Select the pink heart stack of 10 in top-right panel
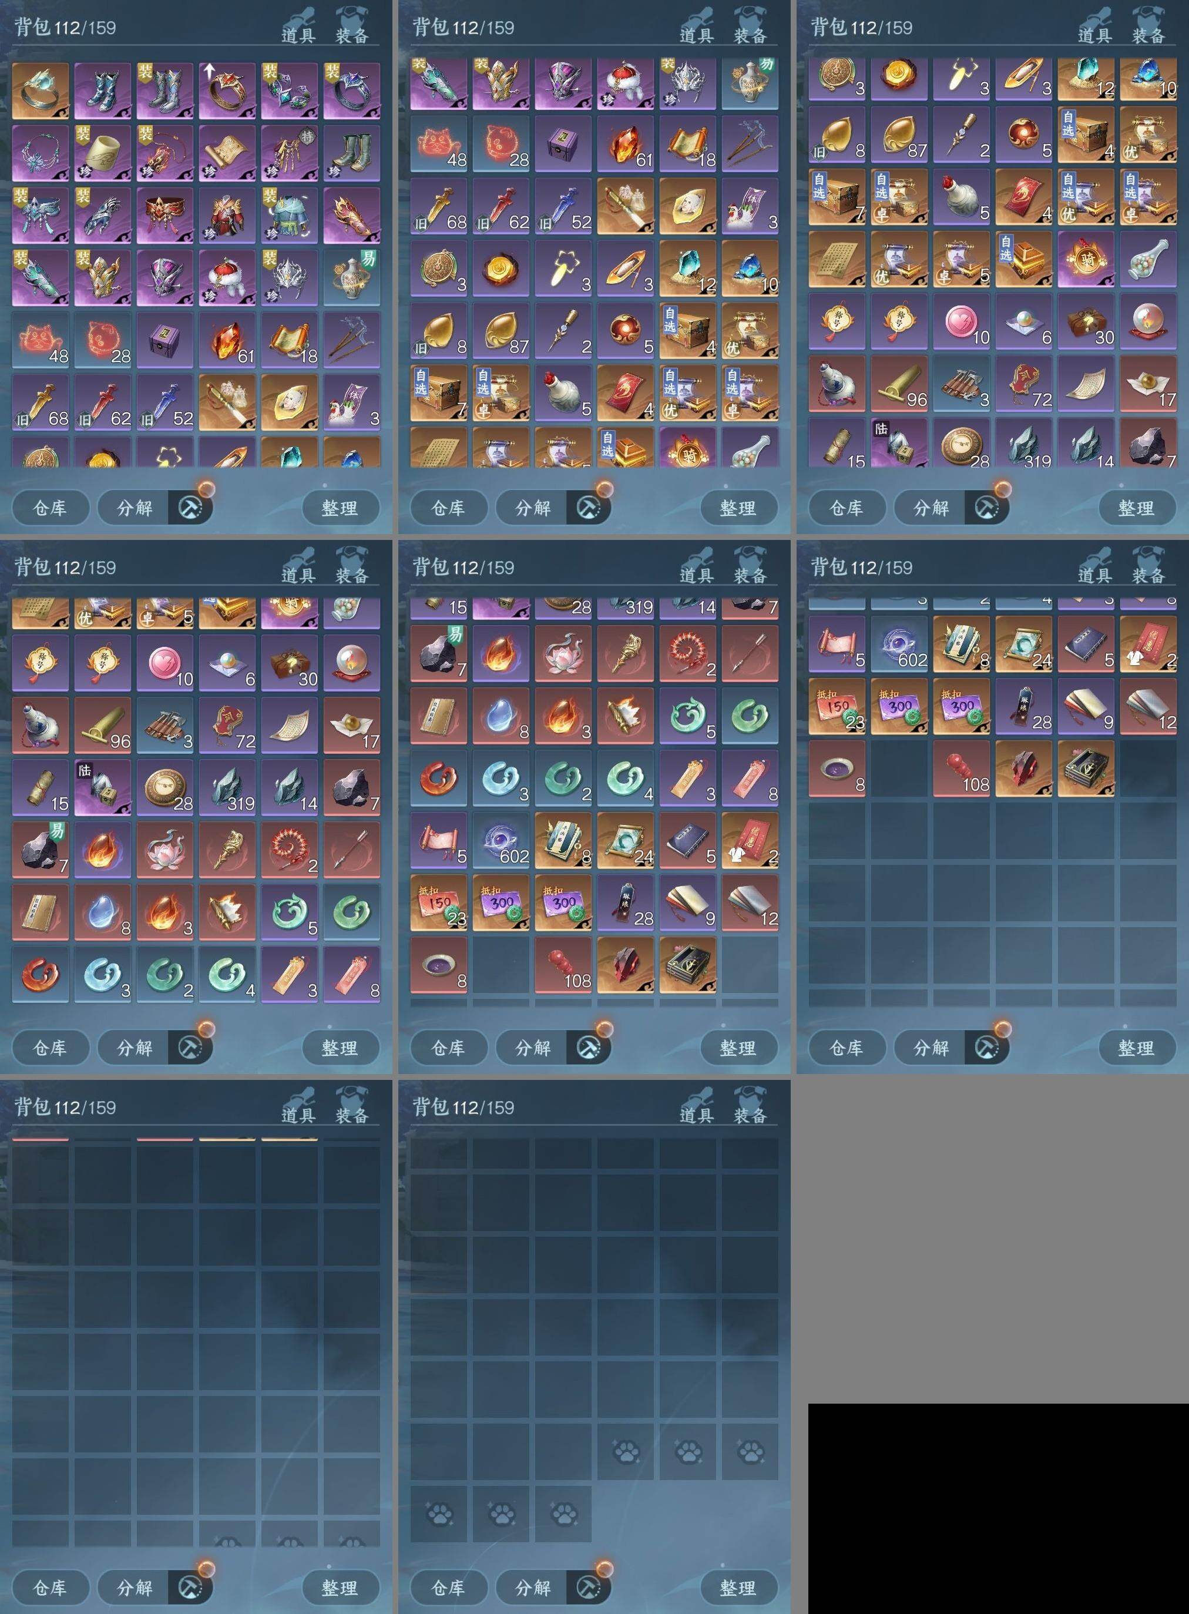 pos(962,321)
